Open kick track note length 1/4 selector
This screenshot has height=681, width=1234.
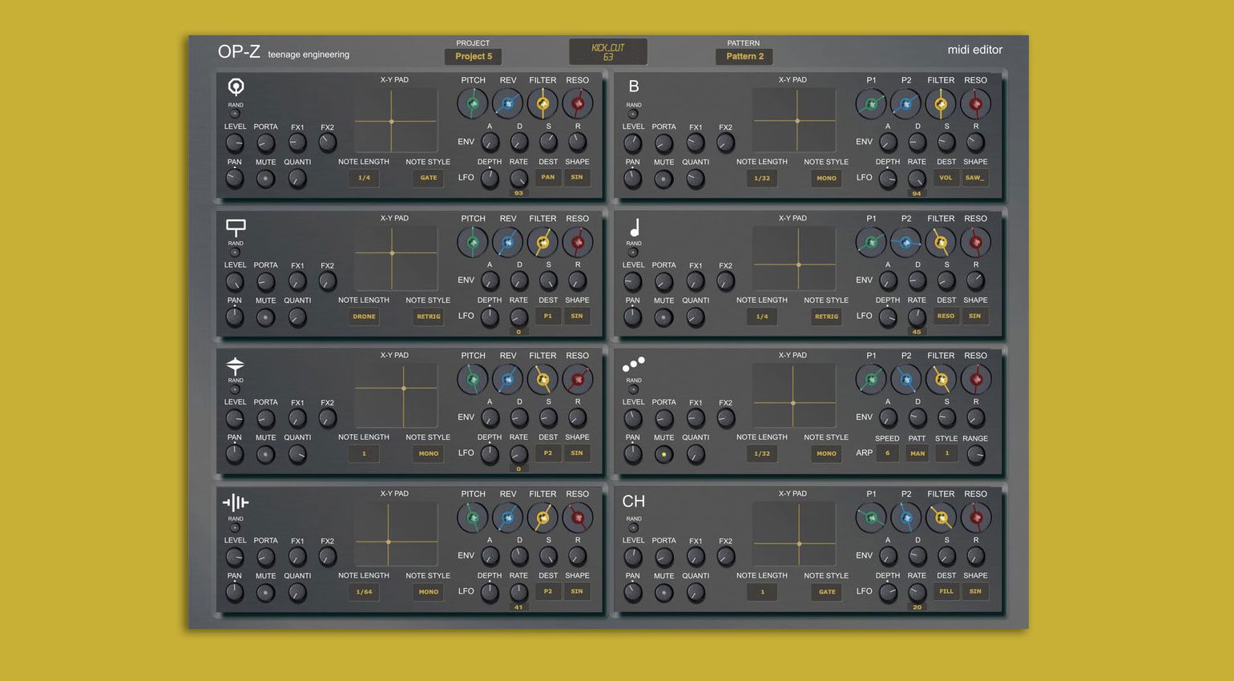pyautogui.click(x=364, y=178)
